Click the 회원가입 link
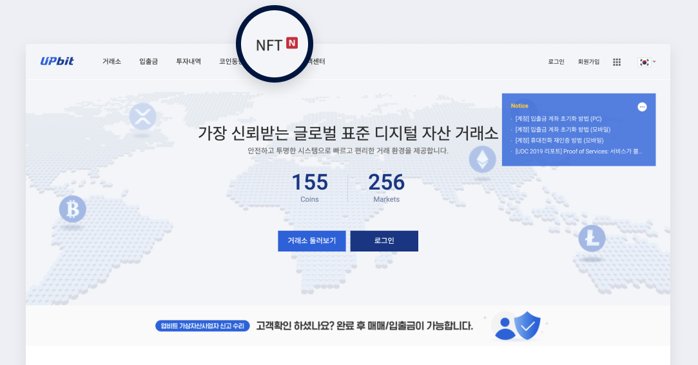The image size is (698, 365). point(588,62)
